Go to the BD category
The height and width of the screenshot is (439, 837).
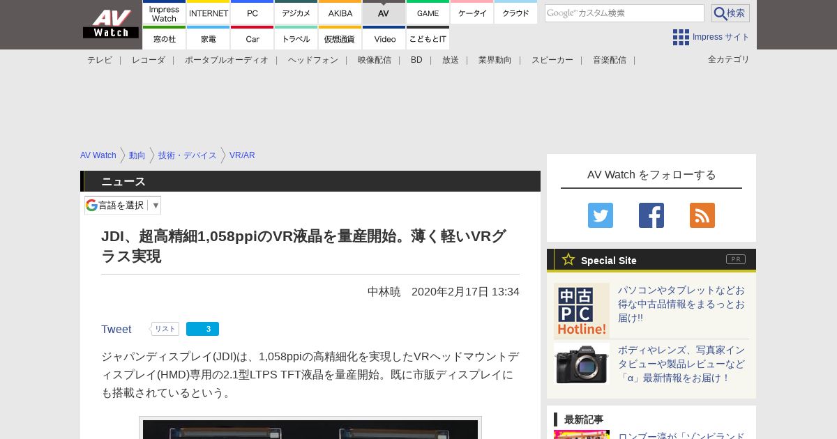pyautogui.click(x=416, y=60)
